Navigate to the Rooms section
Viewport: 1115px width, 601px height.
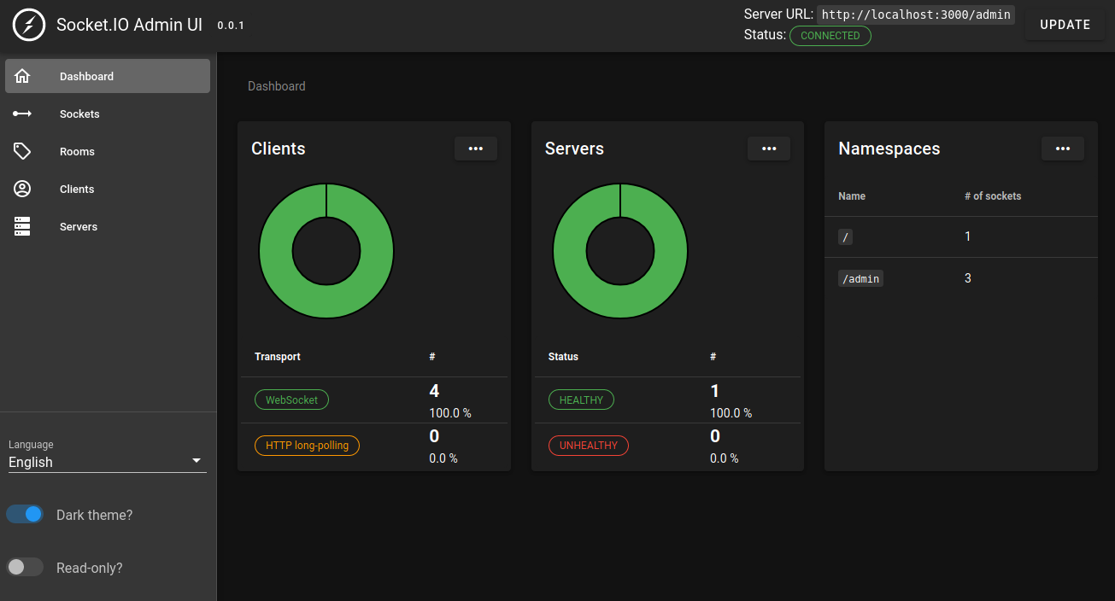pos(77,151)
